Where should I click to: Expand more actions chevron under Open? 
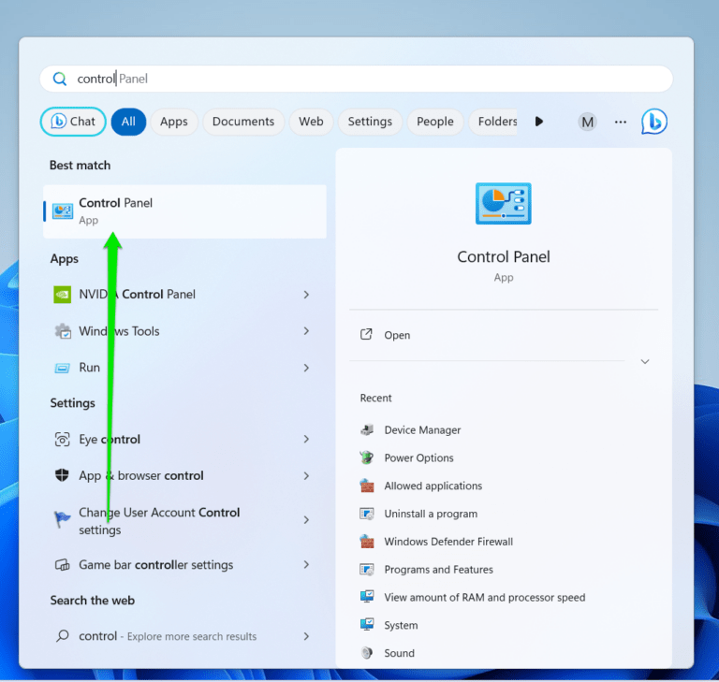coord(644,361)
